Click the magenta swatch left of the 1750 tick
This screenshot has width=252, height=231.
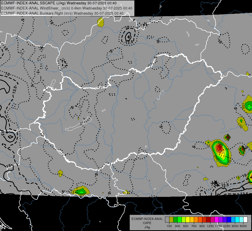216,220
